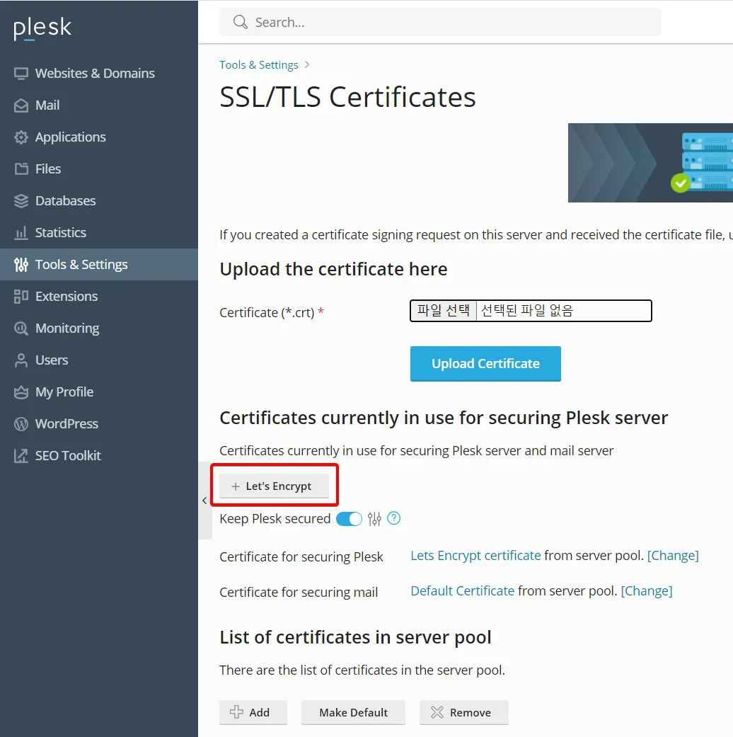Click the My Profile crown icon
Image resolution: width=733 pixels, height=737 pixels.
click(x=21, y=392)
